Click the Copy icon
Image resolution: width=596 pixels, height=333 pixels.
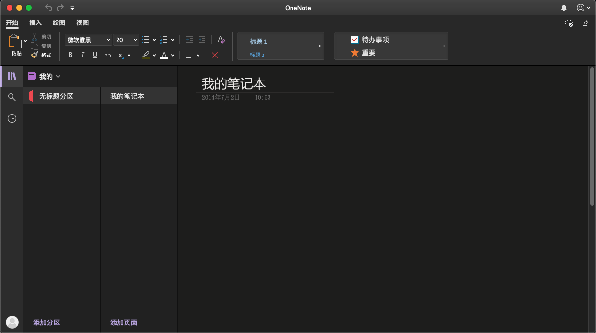point(35,46)
